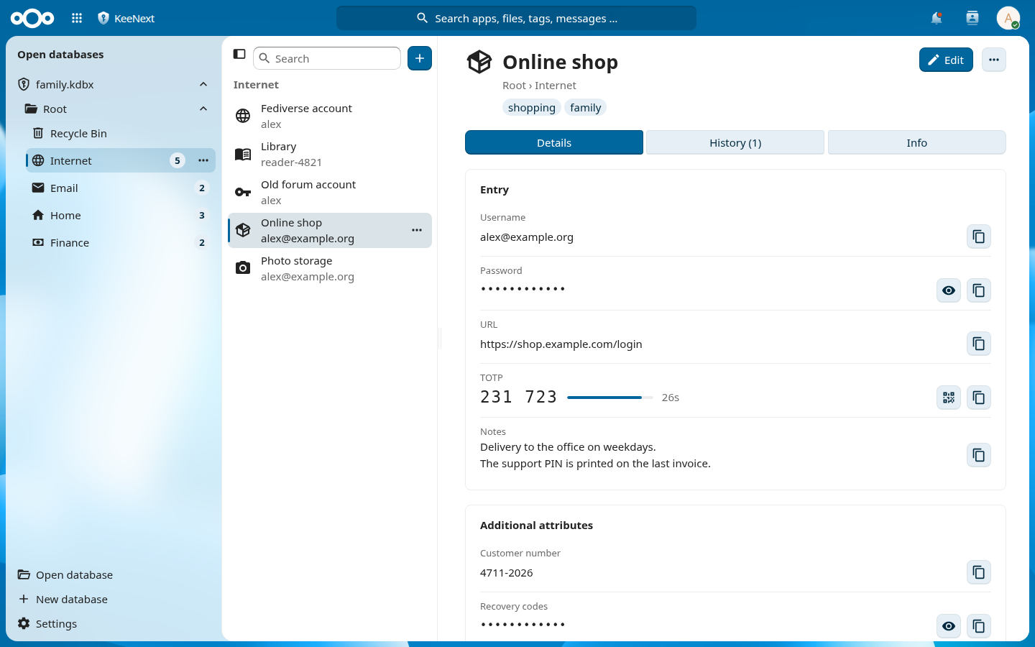Open actions for Online shop list entry

coord(417,230)
